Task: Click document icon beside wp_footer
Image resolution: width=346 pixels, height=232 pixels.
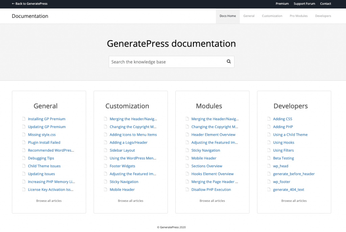Action: [x=269, y=182]
